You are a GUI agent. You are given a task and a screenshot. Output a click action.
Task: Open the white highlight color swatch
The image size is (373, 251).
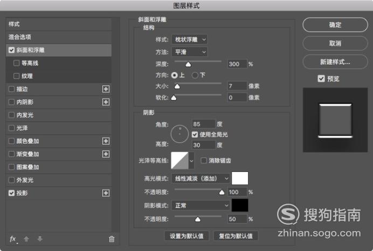pyautogui.click(x=240, y=178)
